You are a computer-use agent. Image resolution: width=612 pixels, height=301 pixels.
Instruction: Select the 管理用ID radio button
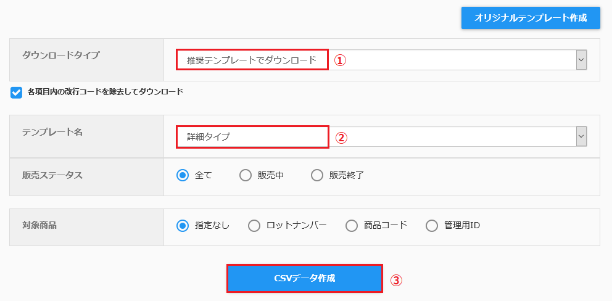click(x=432, y=226)
